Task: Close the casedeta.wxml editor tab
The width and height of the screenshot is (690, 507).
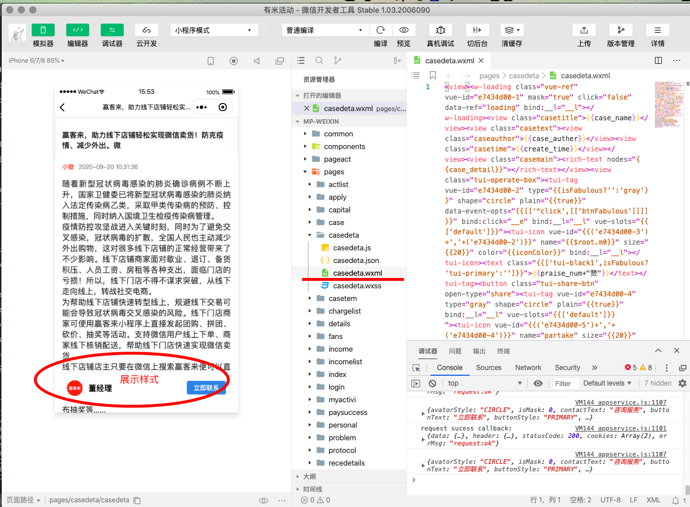Action: tap(481, 60)
